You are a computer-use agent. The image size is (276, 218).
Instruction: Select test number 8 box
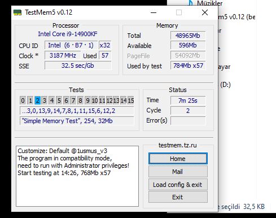[80, 101]
